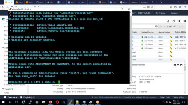This screenshot has width=188, height=105.
Task: Click the Firefox back navigation arrow
Action: pyautogui.click(x=3, y=7)
